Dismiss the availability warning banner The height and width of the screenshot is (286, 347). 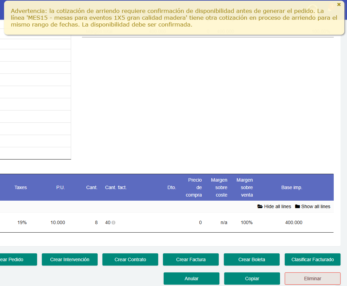coord(339,4)
